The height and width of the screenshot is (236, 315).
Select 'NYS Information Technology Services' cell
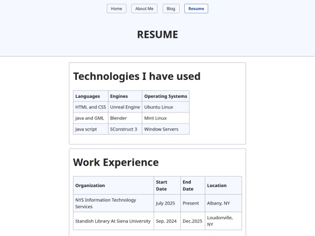tap(114, 203)
